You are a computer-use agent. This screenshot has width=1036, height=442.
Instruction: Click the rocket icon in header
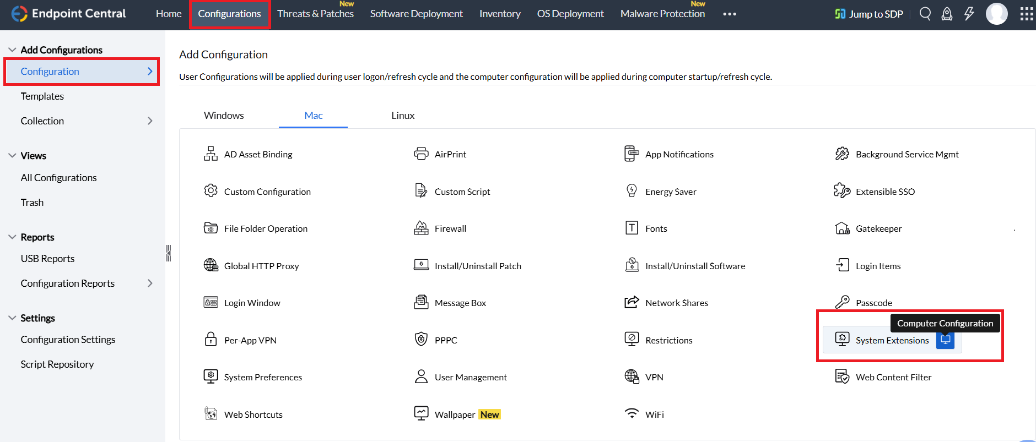tap(947, 14)
